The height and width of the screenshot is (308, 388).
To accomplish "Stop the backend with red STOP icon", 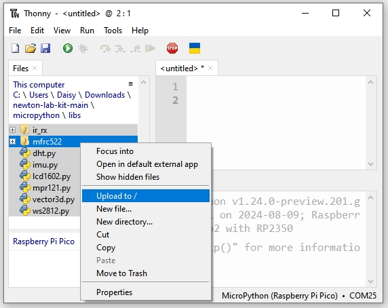I will pyautogui.click(x=172, y=48).
